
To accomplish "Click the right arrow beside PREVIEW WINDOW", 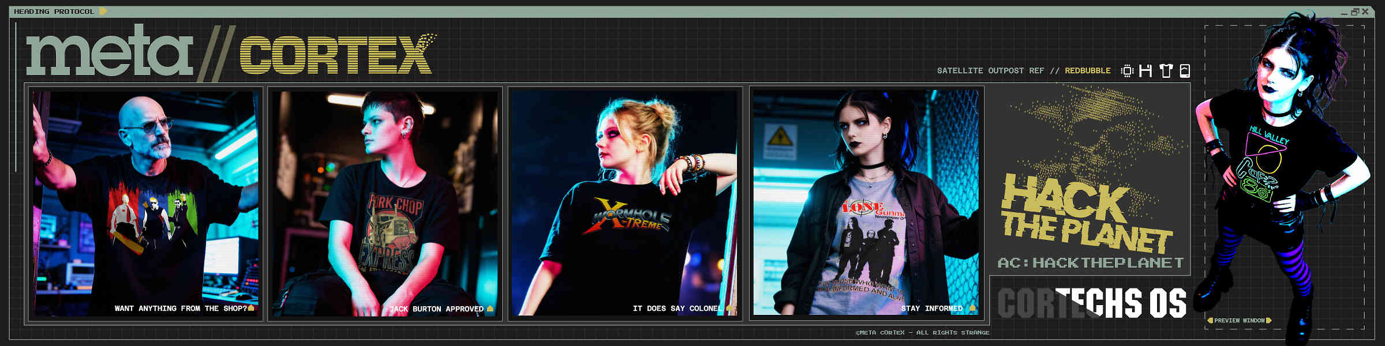I will point(1269,320).
